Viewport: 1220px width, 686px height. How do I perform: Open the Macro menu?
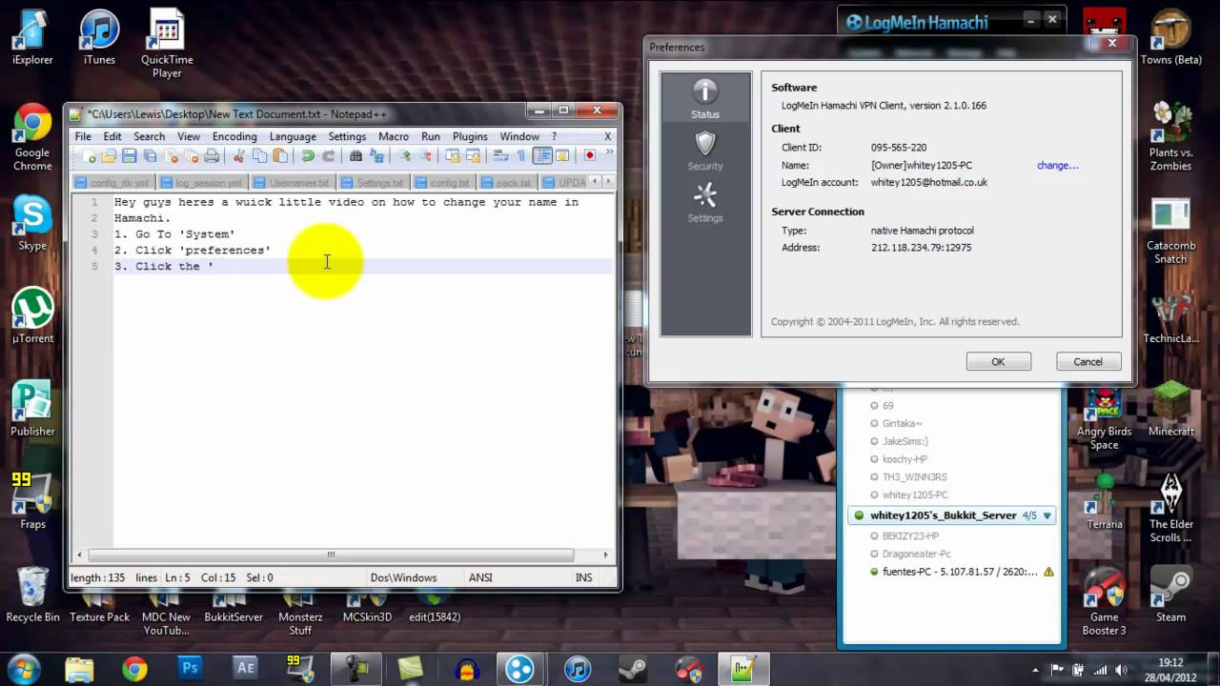(x=394, y=136)
